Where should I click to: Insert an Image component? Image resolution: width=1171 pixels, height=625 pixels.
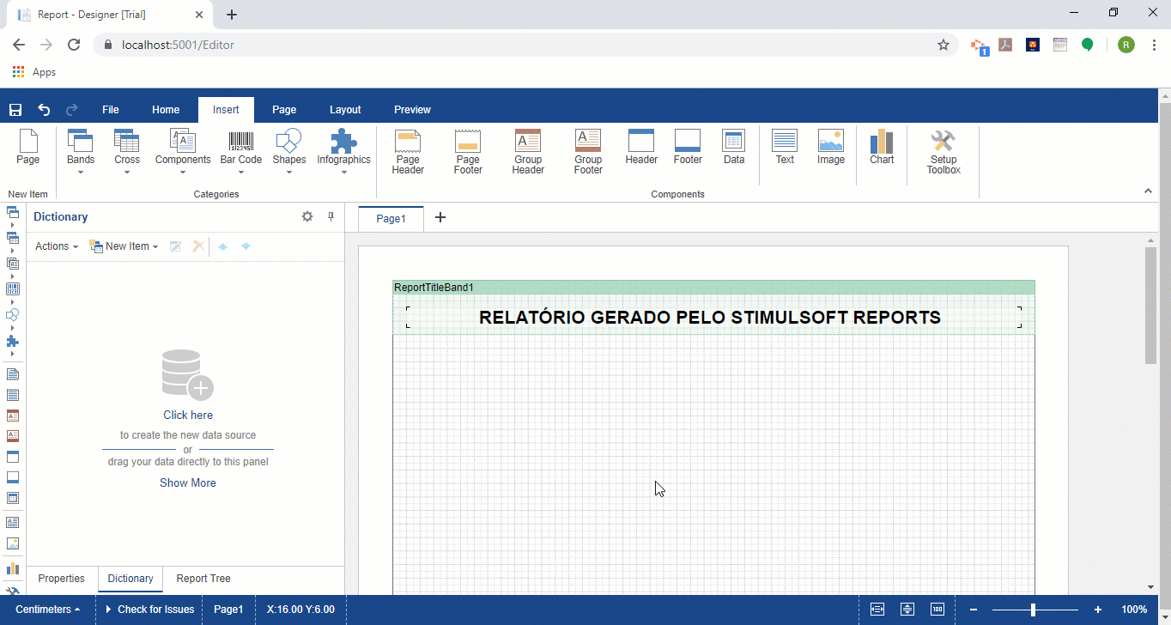(830, 147)
